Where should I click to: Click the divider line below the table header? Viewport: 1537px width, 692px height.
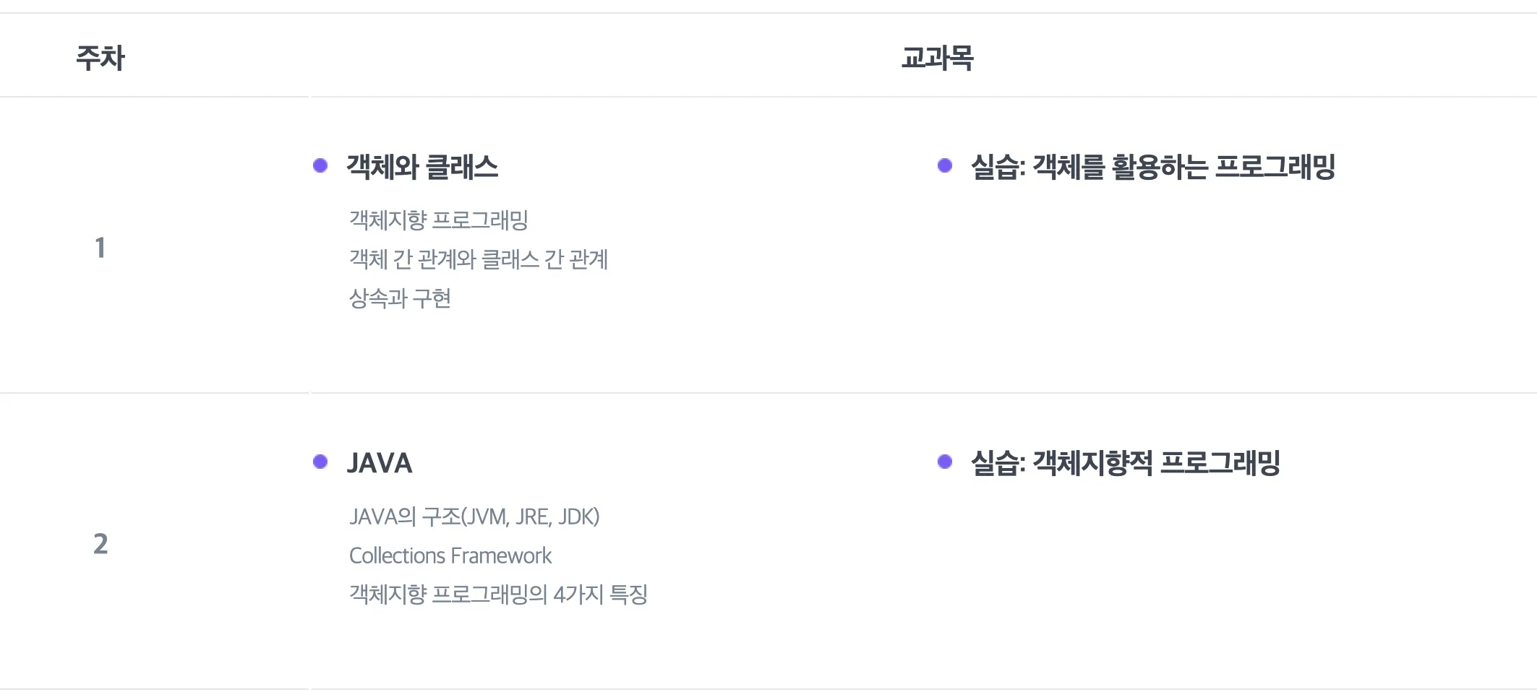coord(768,97)
